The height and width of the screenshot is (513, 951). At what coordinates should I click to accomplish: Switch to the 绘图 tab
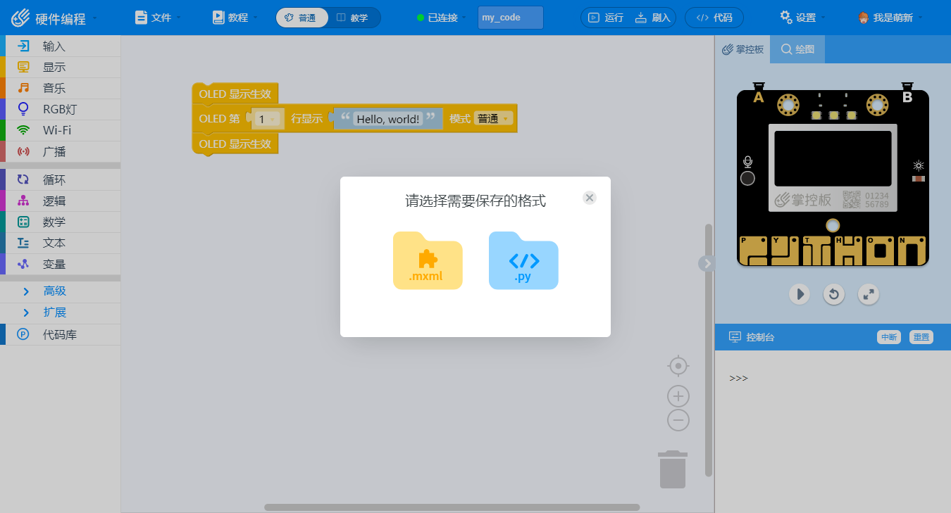click(797, 49)
